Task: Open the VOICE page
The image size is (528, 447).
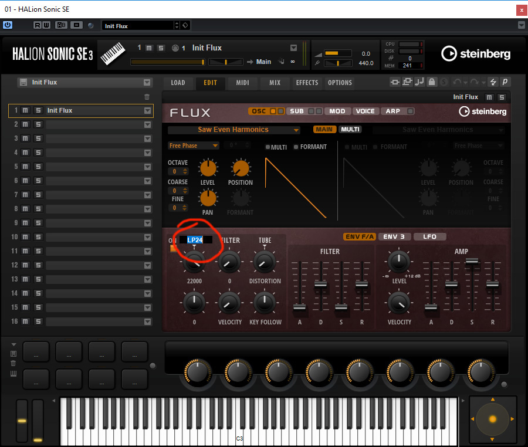Action: (x=365, y=111)
